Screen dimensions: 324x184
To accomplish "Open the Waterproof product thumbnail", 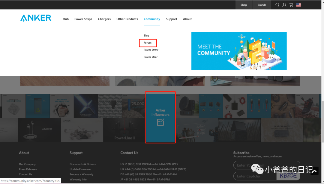I will tap(282, 130).
